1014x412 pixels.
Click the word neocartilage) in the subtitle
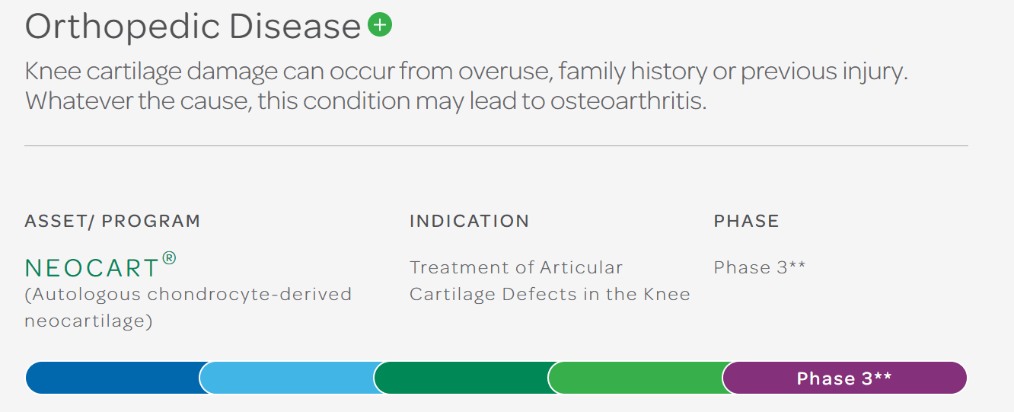click(88, 321)
